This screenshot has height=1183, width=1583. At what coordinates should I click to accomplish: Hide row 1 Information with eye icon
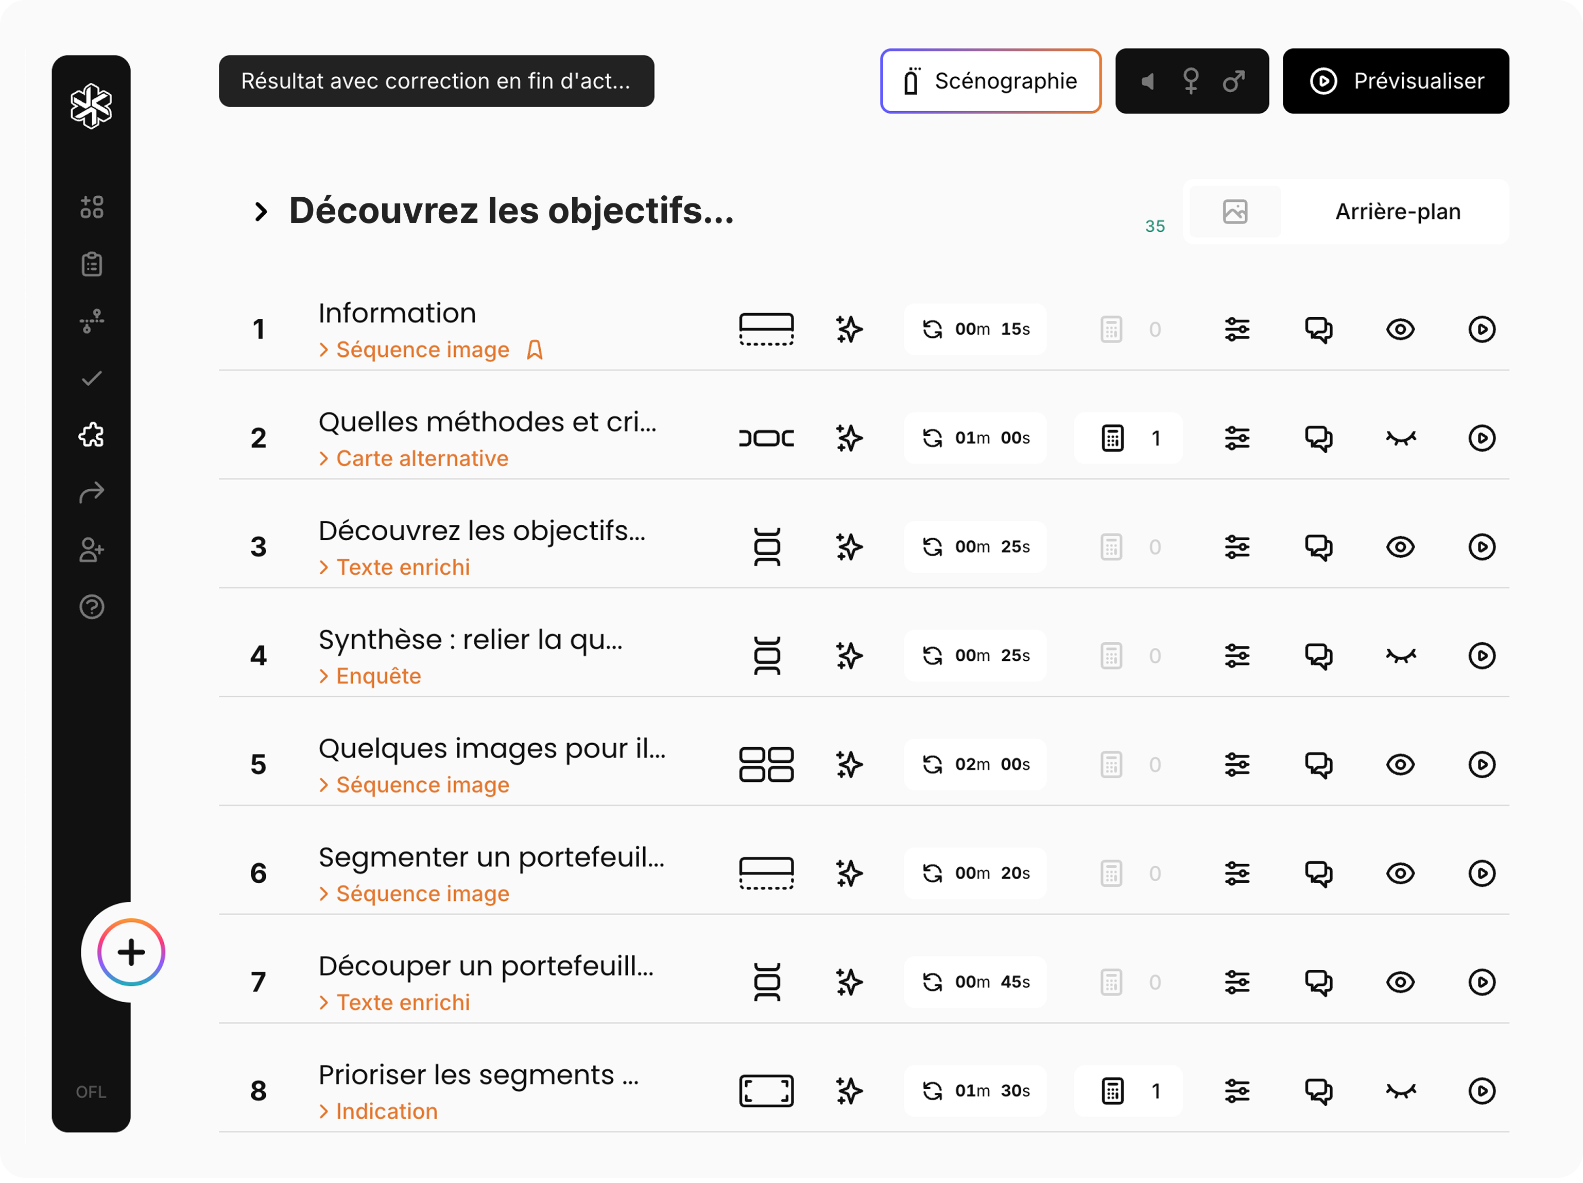tap(1400, 329)
